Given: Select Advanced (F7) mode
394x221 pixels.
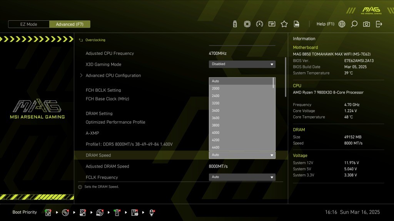Looking at the screenshot, I should [70, 24].
